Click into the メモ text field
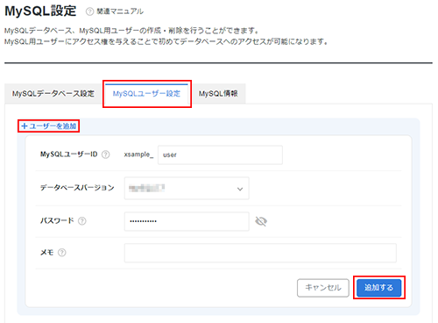Image resolution: width=438 pixels, height=323 pixels. tap(260, 253)
